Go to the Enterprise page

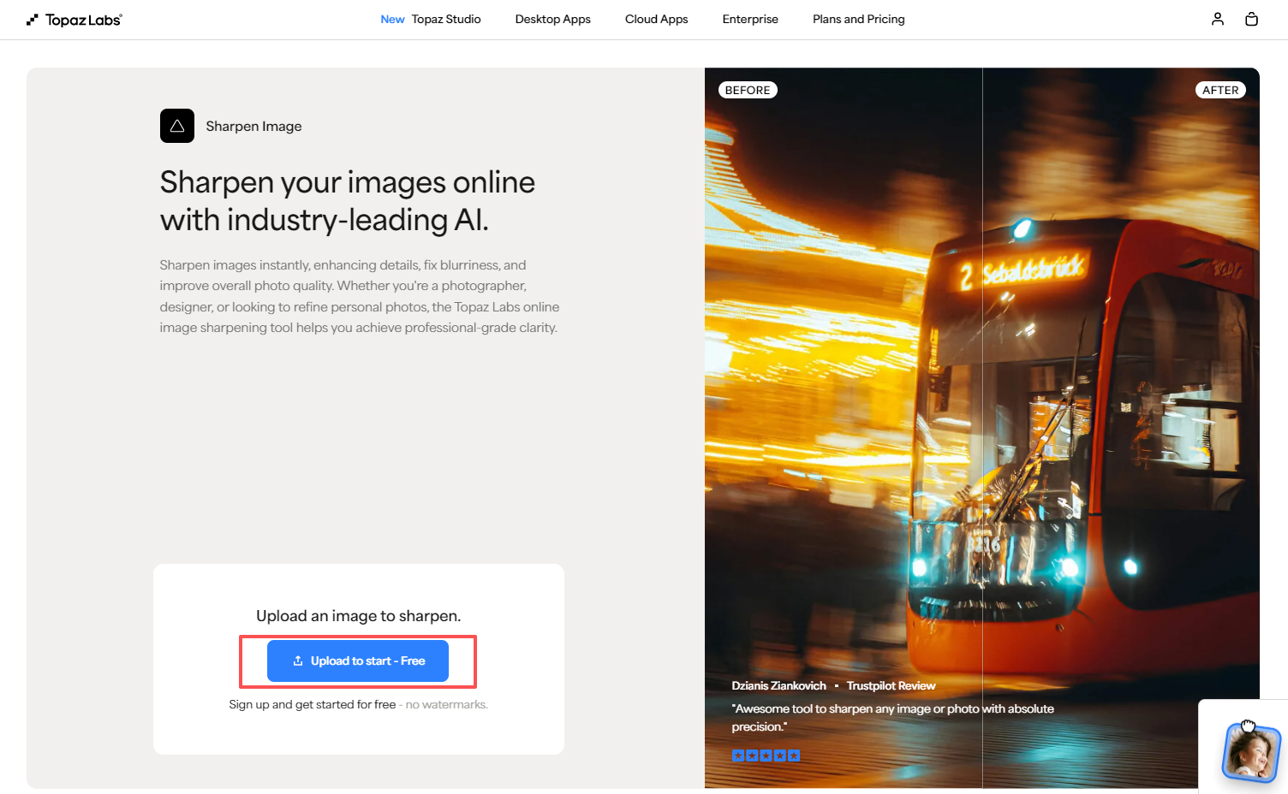(x=750, y=19)
